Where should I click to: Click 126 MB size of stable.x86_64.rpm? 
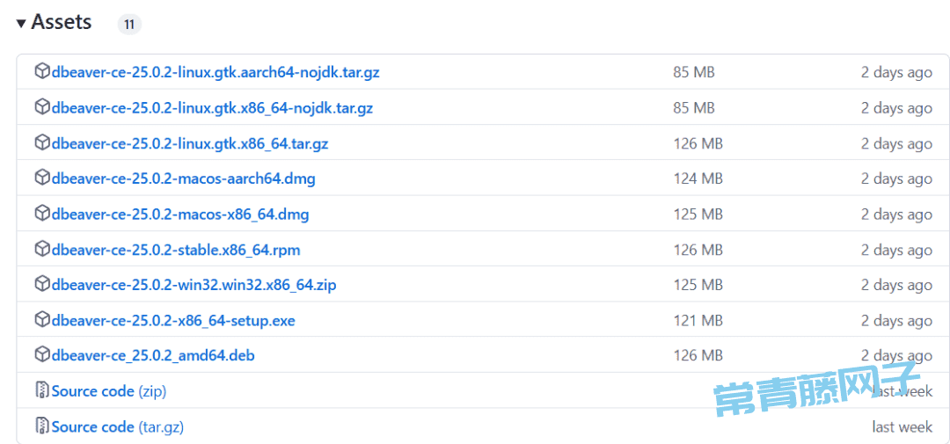tap(698, 250)
